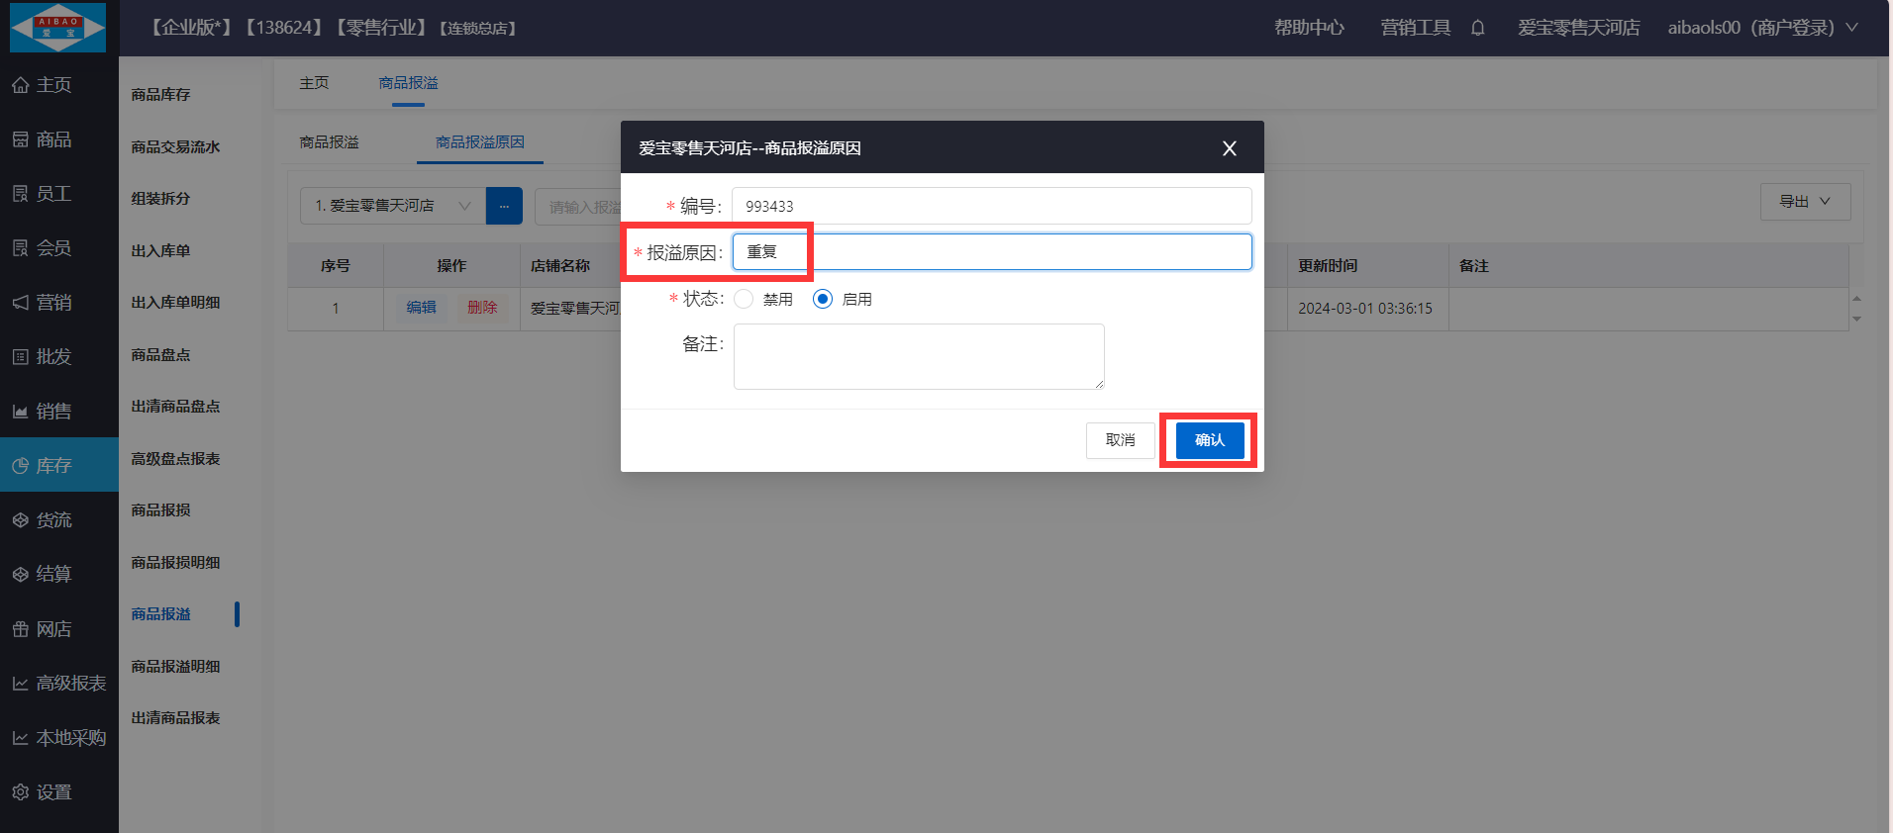Expand the aibaols00 account menu
1893x833 pixels.
1762,28
